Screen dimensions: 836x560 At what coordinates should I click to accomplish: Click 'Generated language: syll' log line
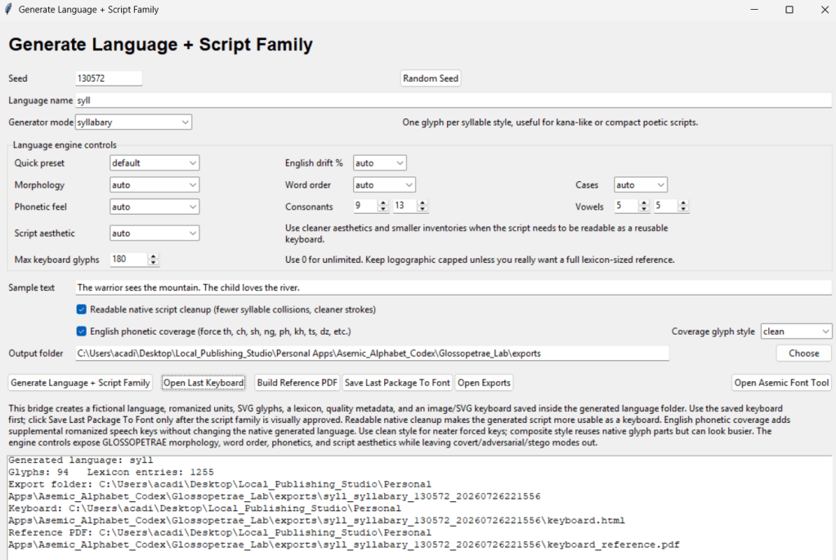click(81, 460)
